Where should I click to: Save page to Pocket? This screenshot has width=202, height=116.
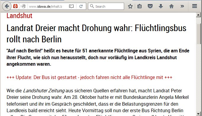150,6
